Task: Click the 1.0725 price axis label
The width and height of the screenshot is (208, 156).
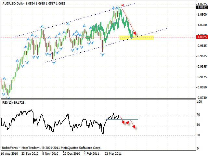Action: coord(201,5)
